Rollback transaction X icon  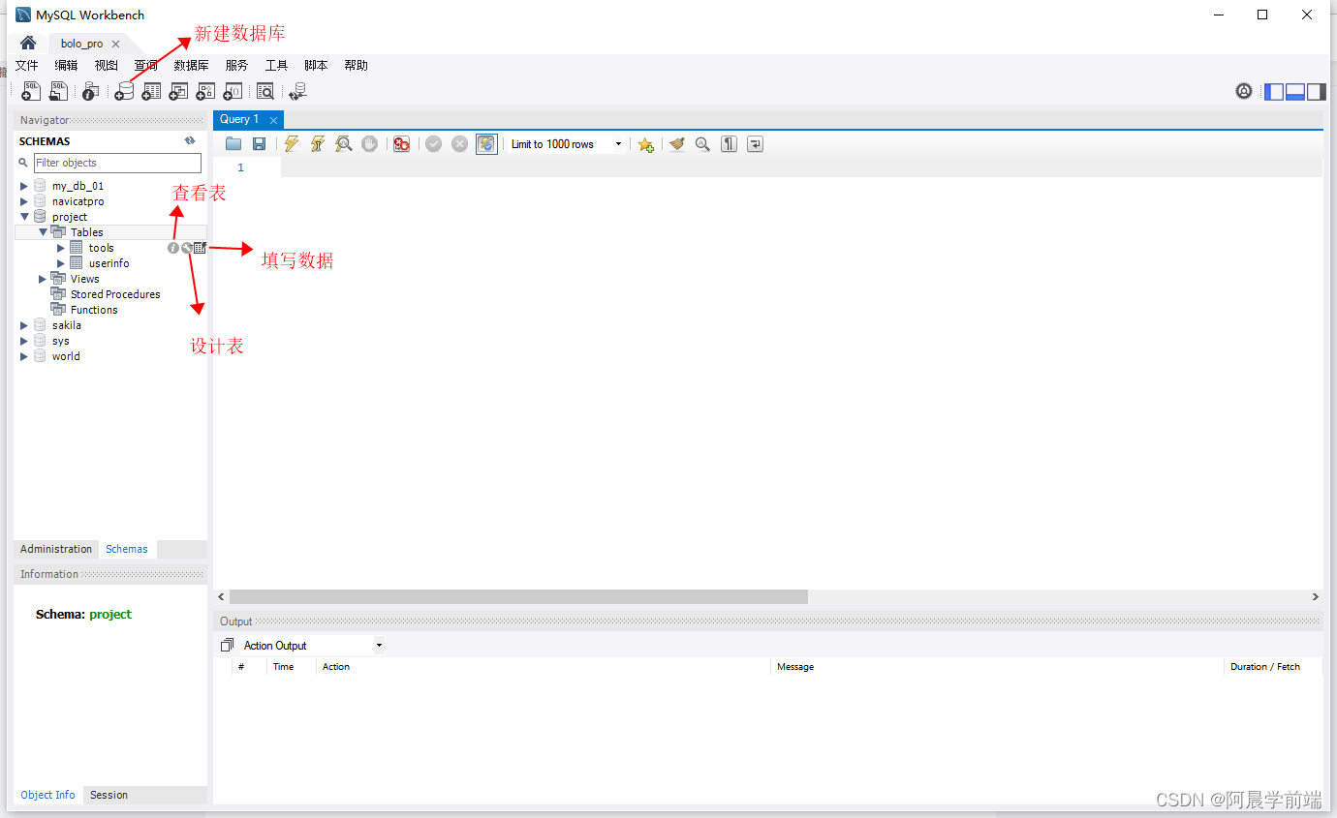(x=459, y=144)
